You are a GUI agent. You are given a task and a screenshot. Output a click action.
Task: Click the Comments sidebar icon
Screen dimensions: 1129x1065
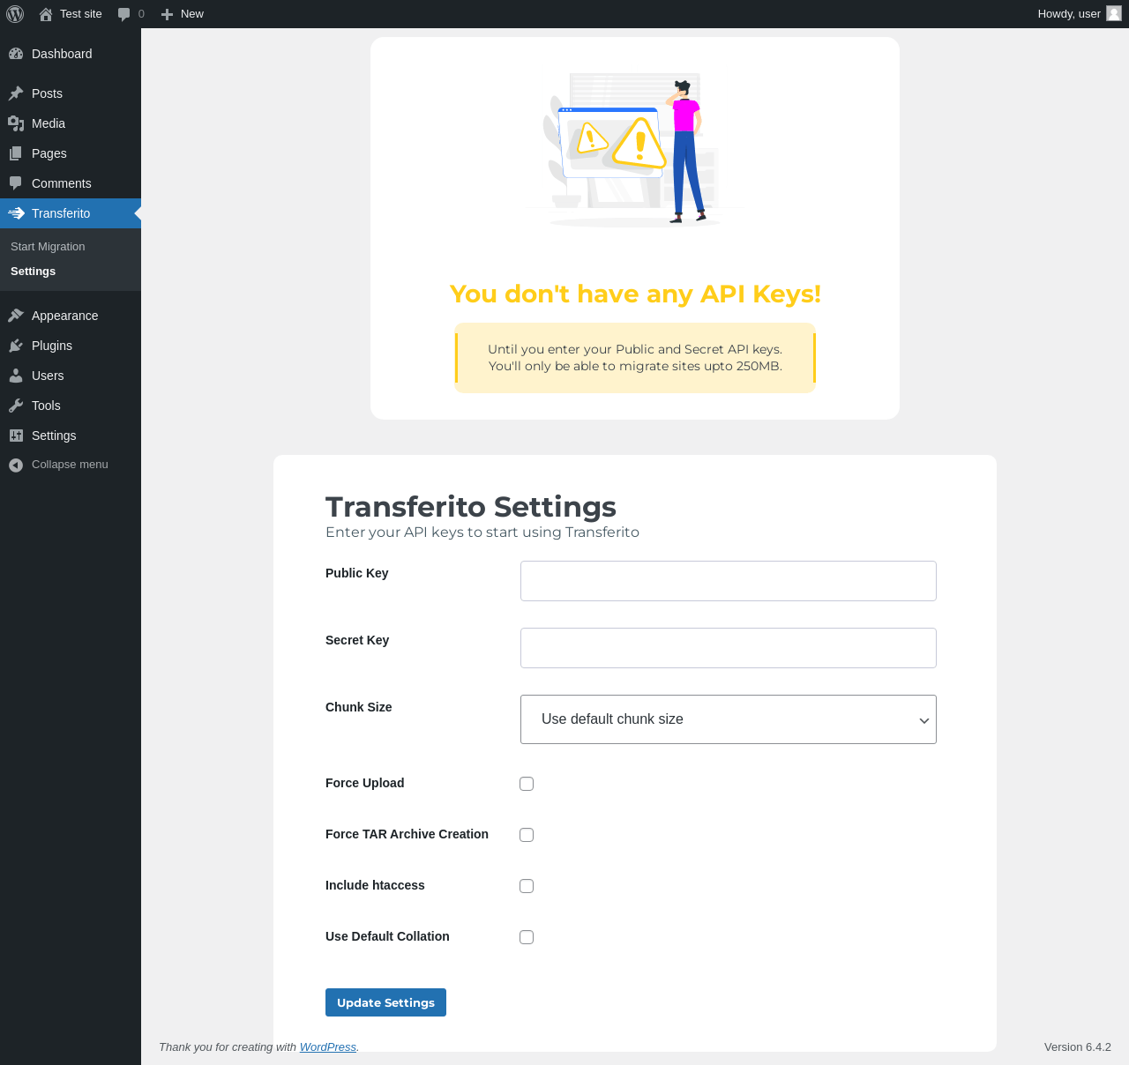pyautogui.click(x=16, y=183)
